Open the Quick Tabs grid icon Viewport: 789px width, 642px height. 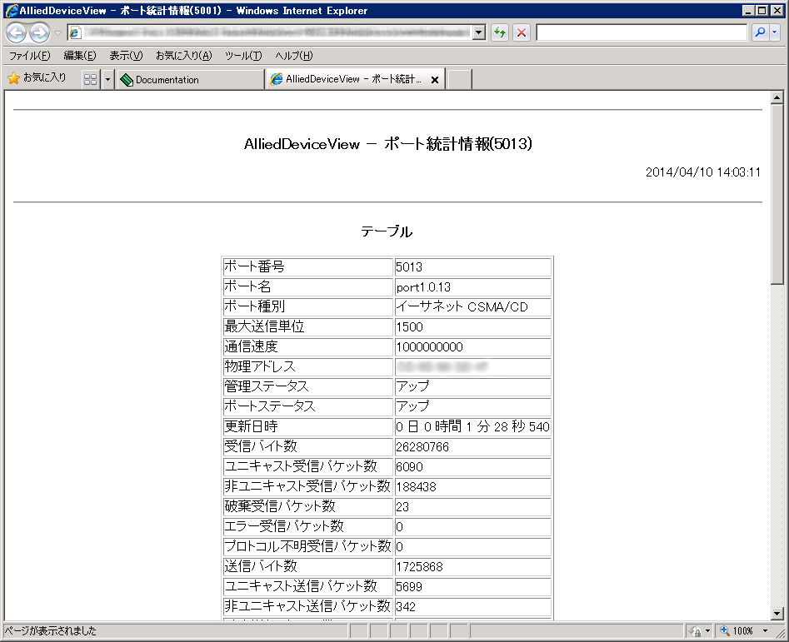(90, 79)
